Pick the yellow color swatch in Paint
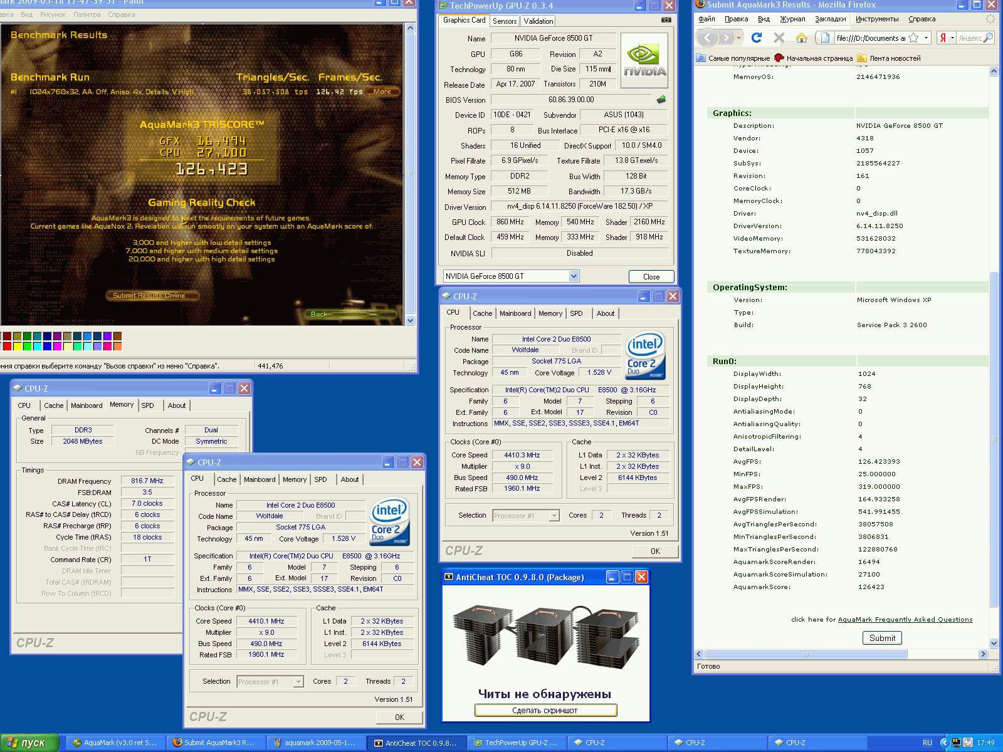The width and height of the screenshot is (1003, 752). (x=17, y=346)
